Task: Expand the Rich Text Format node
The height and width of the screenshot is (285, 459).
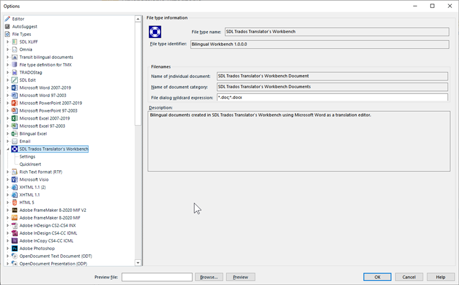Action: coord(8,172)
